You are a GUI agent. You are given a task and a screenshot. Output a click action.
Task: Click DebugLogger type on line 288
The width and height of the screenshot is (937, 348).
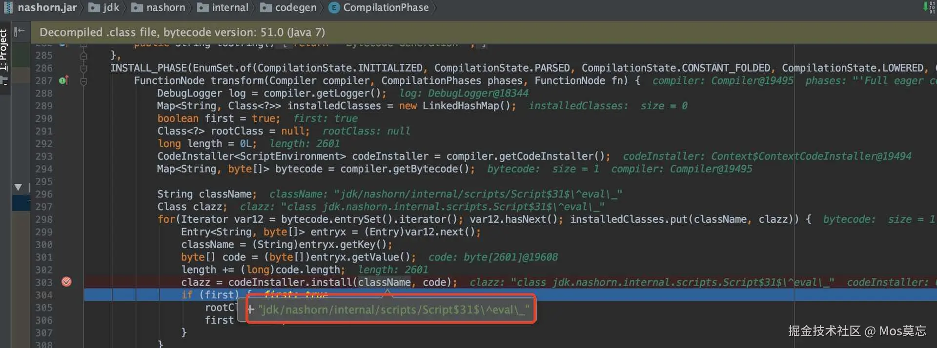[190, 93]
